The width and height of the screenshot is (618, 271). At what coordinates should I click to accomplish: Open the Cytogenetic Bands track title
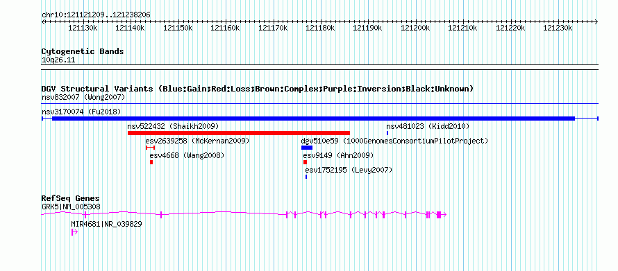coord(83,51)
